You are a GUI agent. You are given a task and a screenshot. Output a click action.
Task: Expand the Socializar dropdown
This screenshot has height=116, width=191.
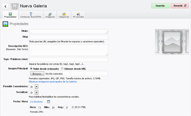click(x=33, y=93)
